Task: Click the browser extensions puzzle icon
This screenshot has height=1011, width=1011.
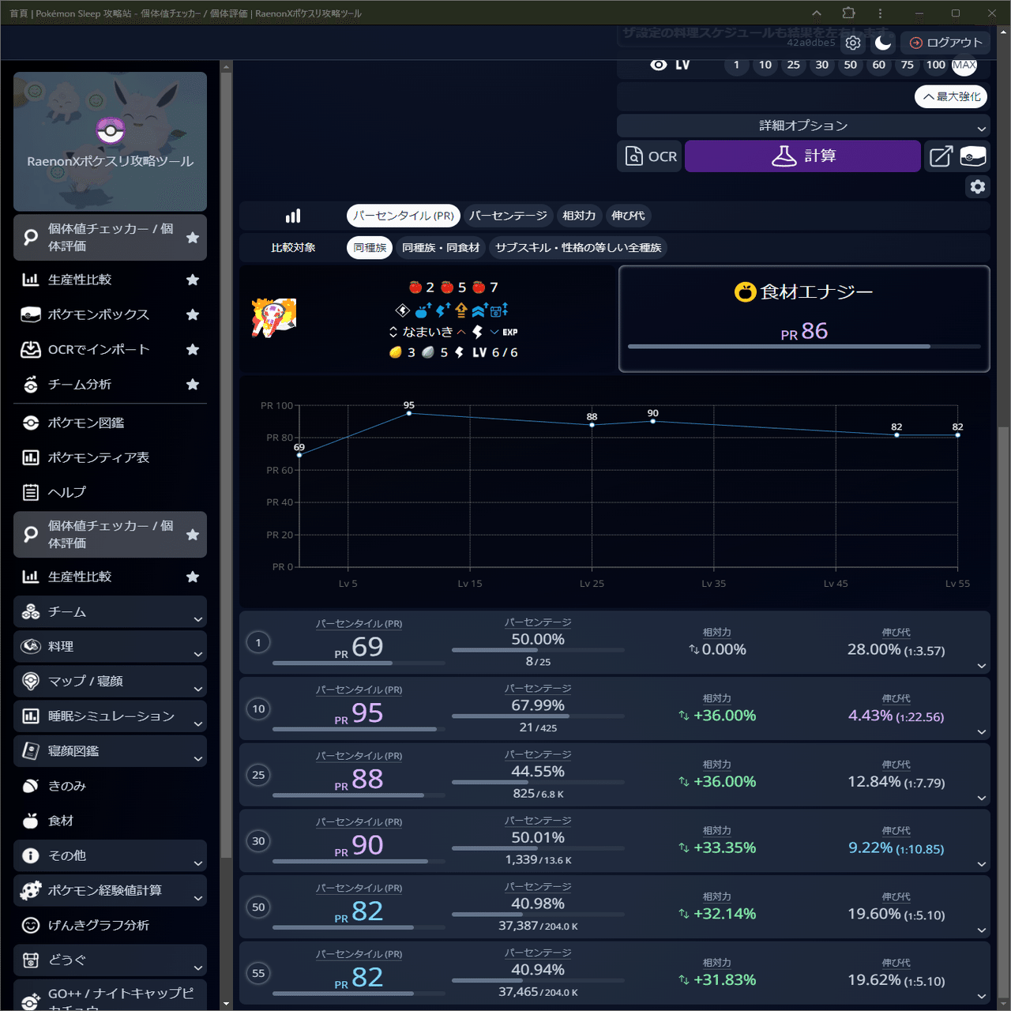Action: (848, 13)
